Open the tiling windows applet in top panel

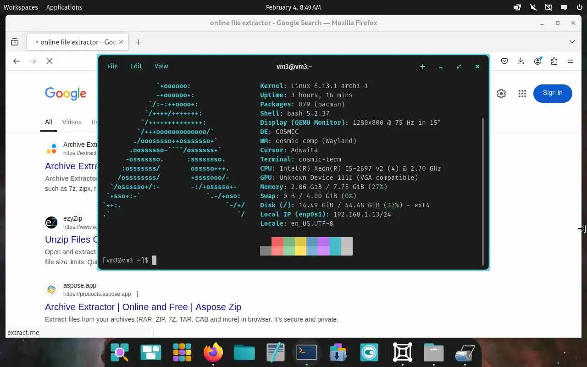pos(517,7)
